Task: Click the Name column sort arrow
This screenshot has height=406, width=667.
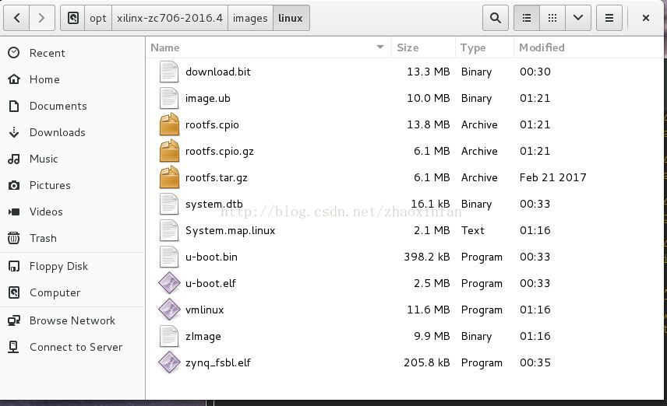Action: pos(380,47)
